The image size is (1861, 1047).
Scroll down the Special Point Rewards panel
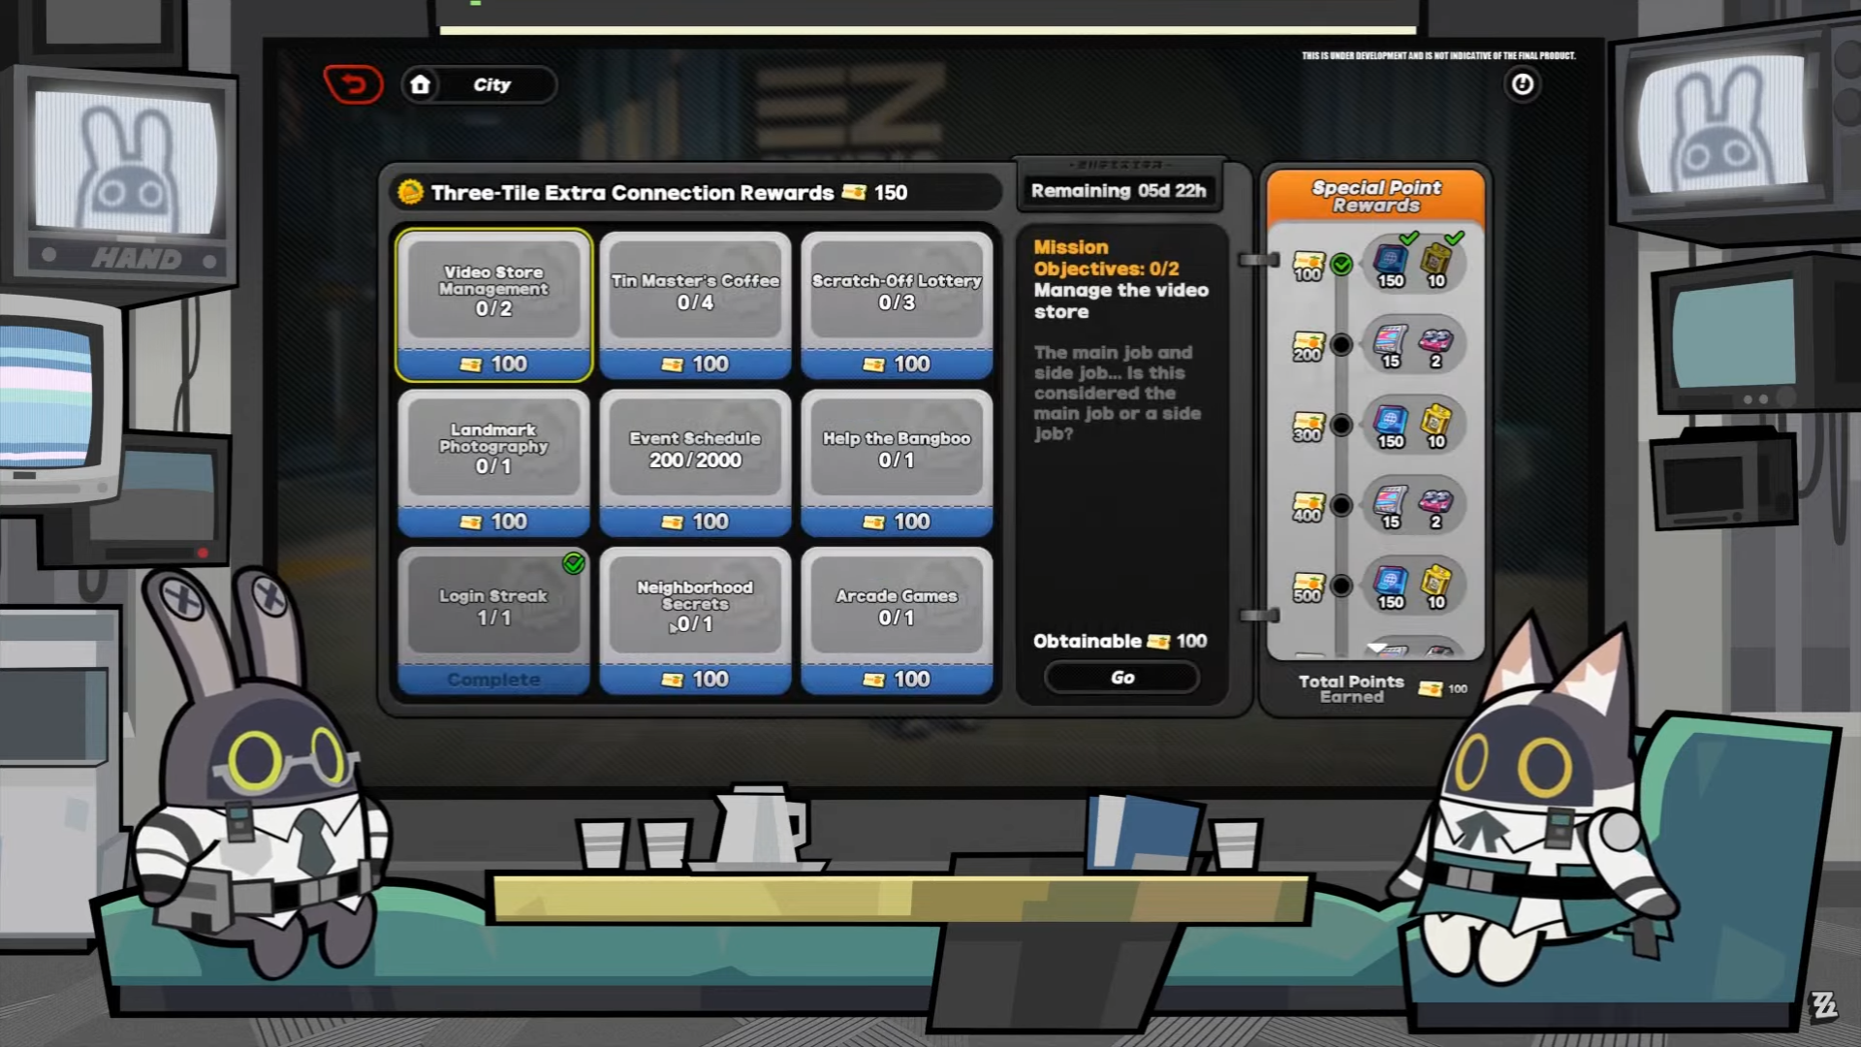(1376, 650)
